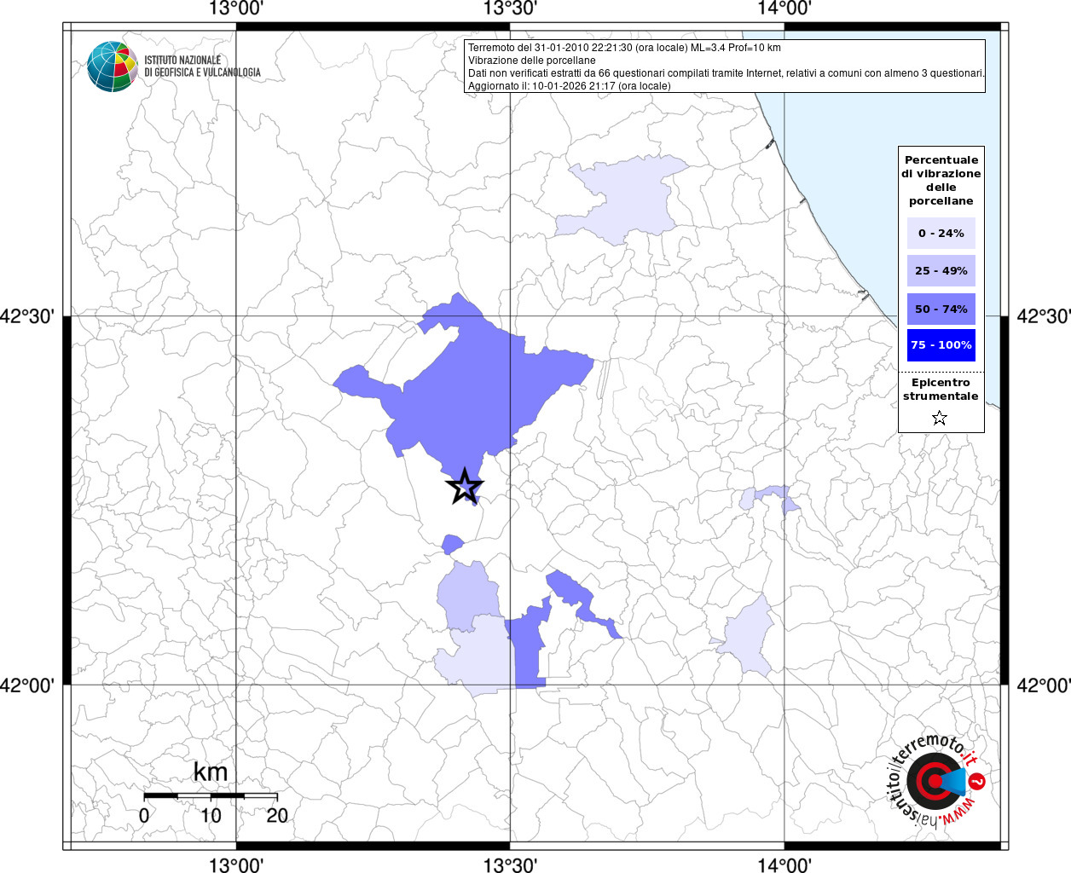Click the bottom 13°30' longitude label
The width and height of the screenshot is (1071, 873).
pyautogui.click(x=510, y=864)
